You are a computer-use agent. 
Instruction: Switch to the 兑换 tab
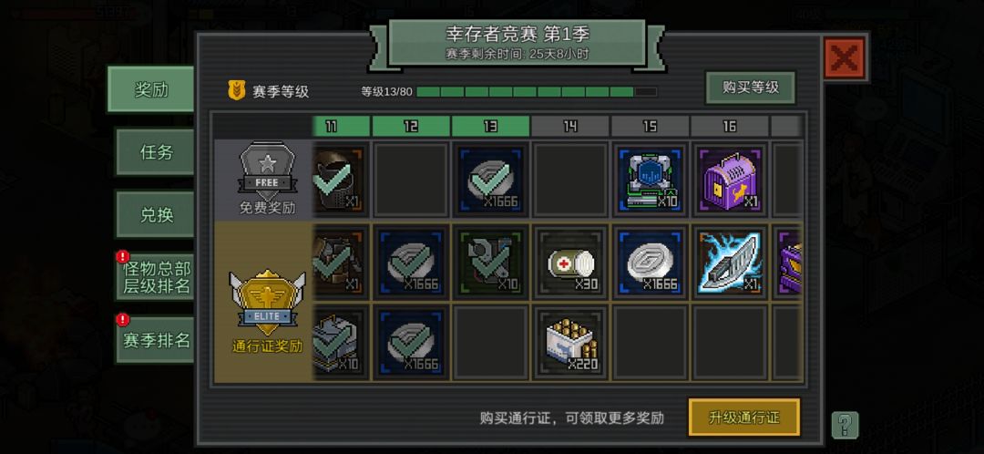[x=155, y=215]
